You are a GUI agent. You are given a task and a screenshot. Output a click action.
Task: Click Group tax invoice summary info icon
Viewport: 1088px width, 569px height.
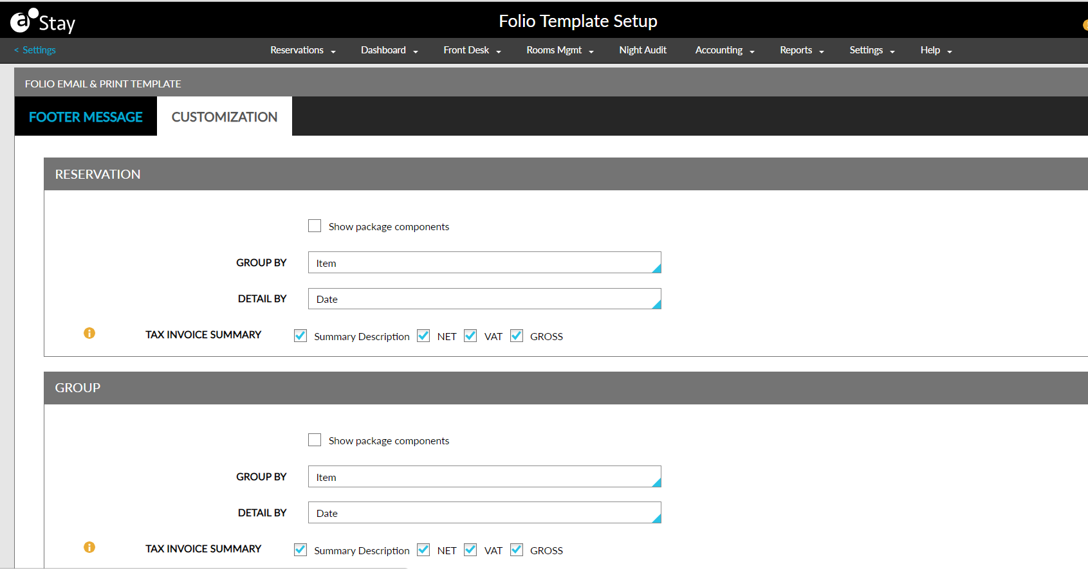[x=89, y=547]
